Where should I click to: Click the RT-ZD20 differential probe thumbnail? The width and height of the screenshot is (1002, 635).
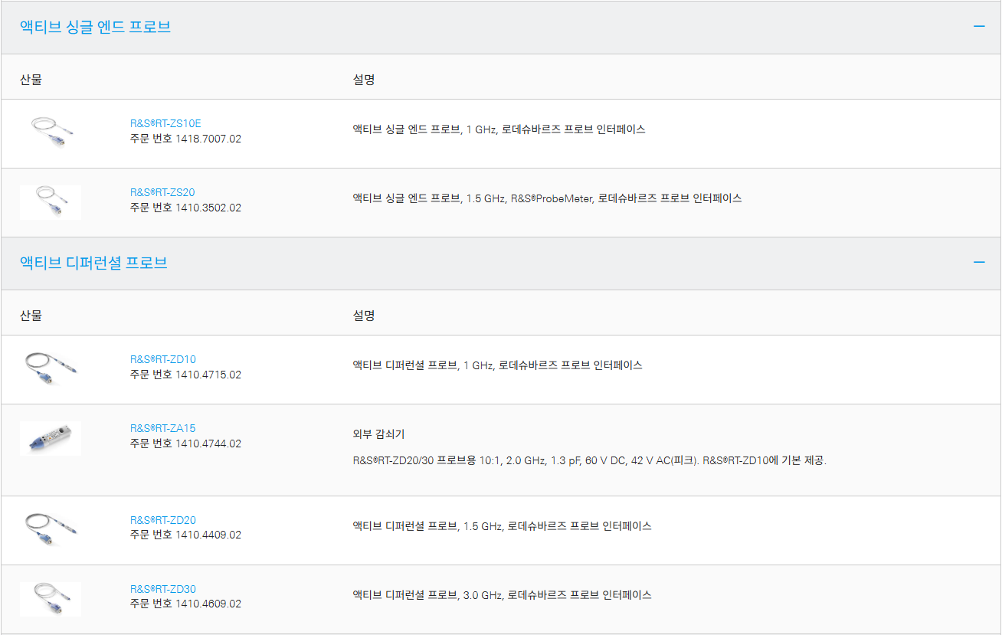51,529
